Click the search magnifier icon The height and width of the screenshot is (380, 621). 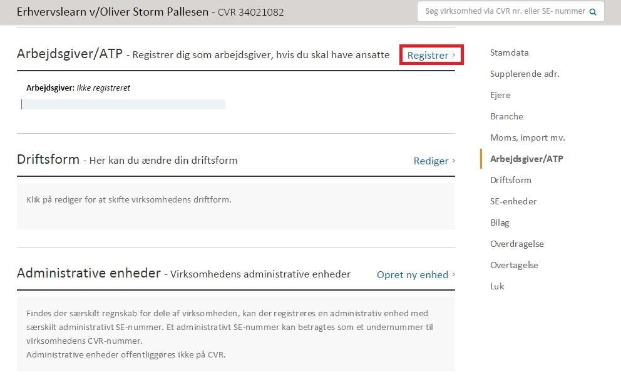click(592, 12)
